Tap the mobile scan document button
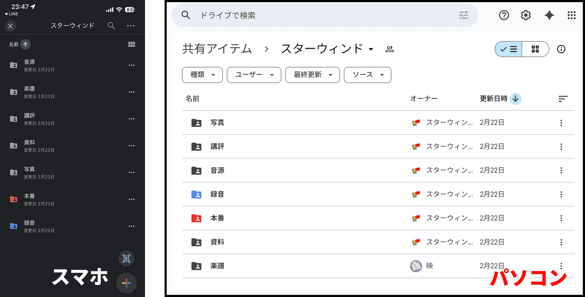This screenshot has width=585, height=297. [x=126, y=258]
